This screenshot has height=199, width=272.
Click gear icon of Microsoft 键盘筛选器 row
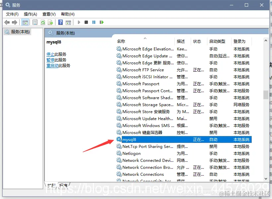[119, 133]
